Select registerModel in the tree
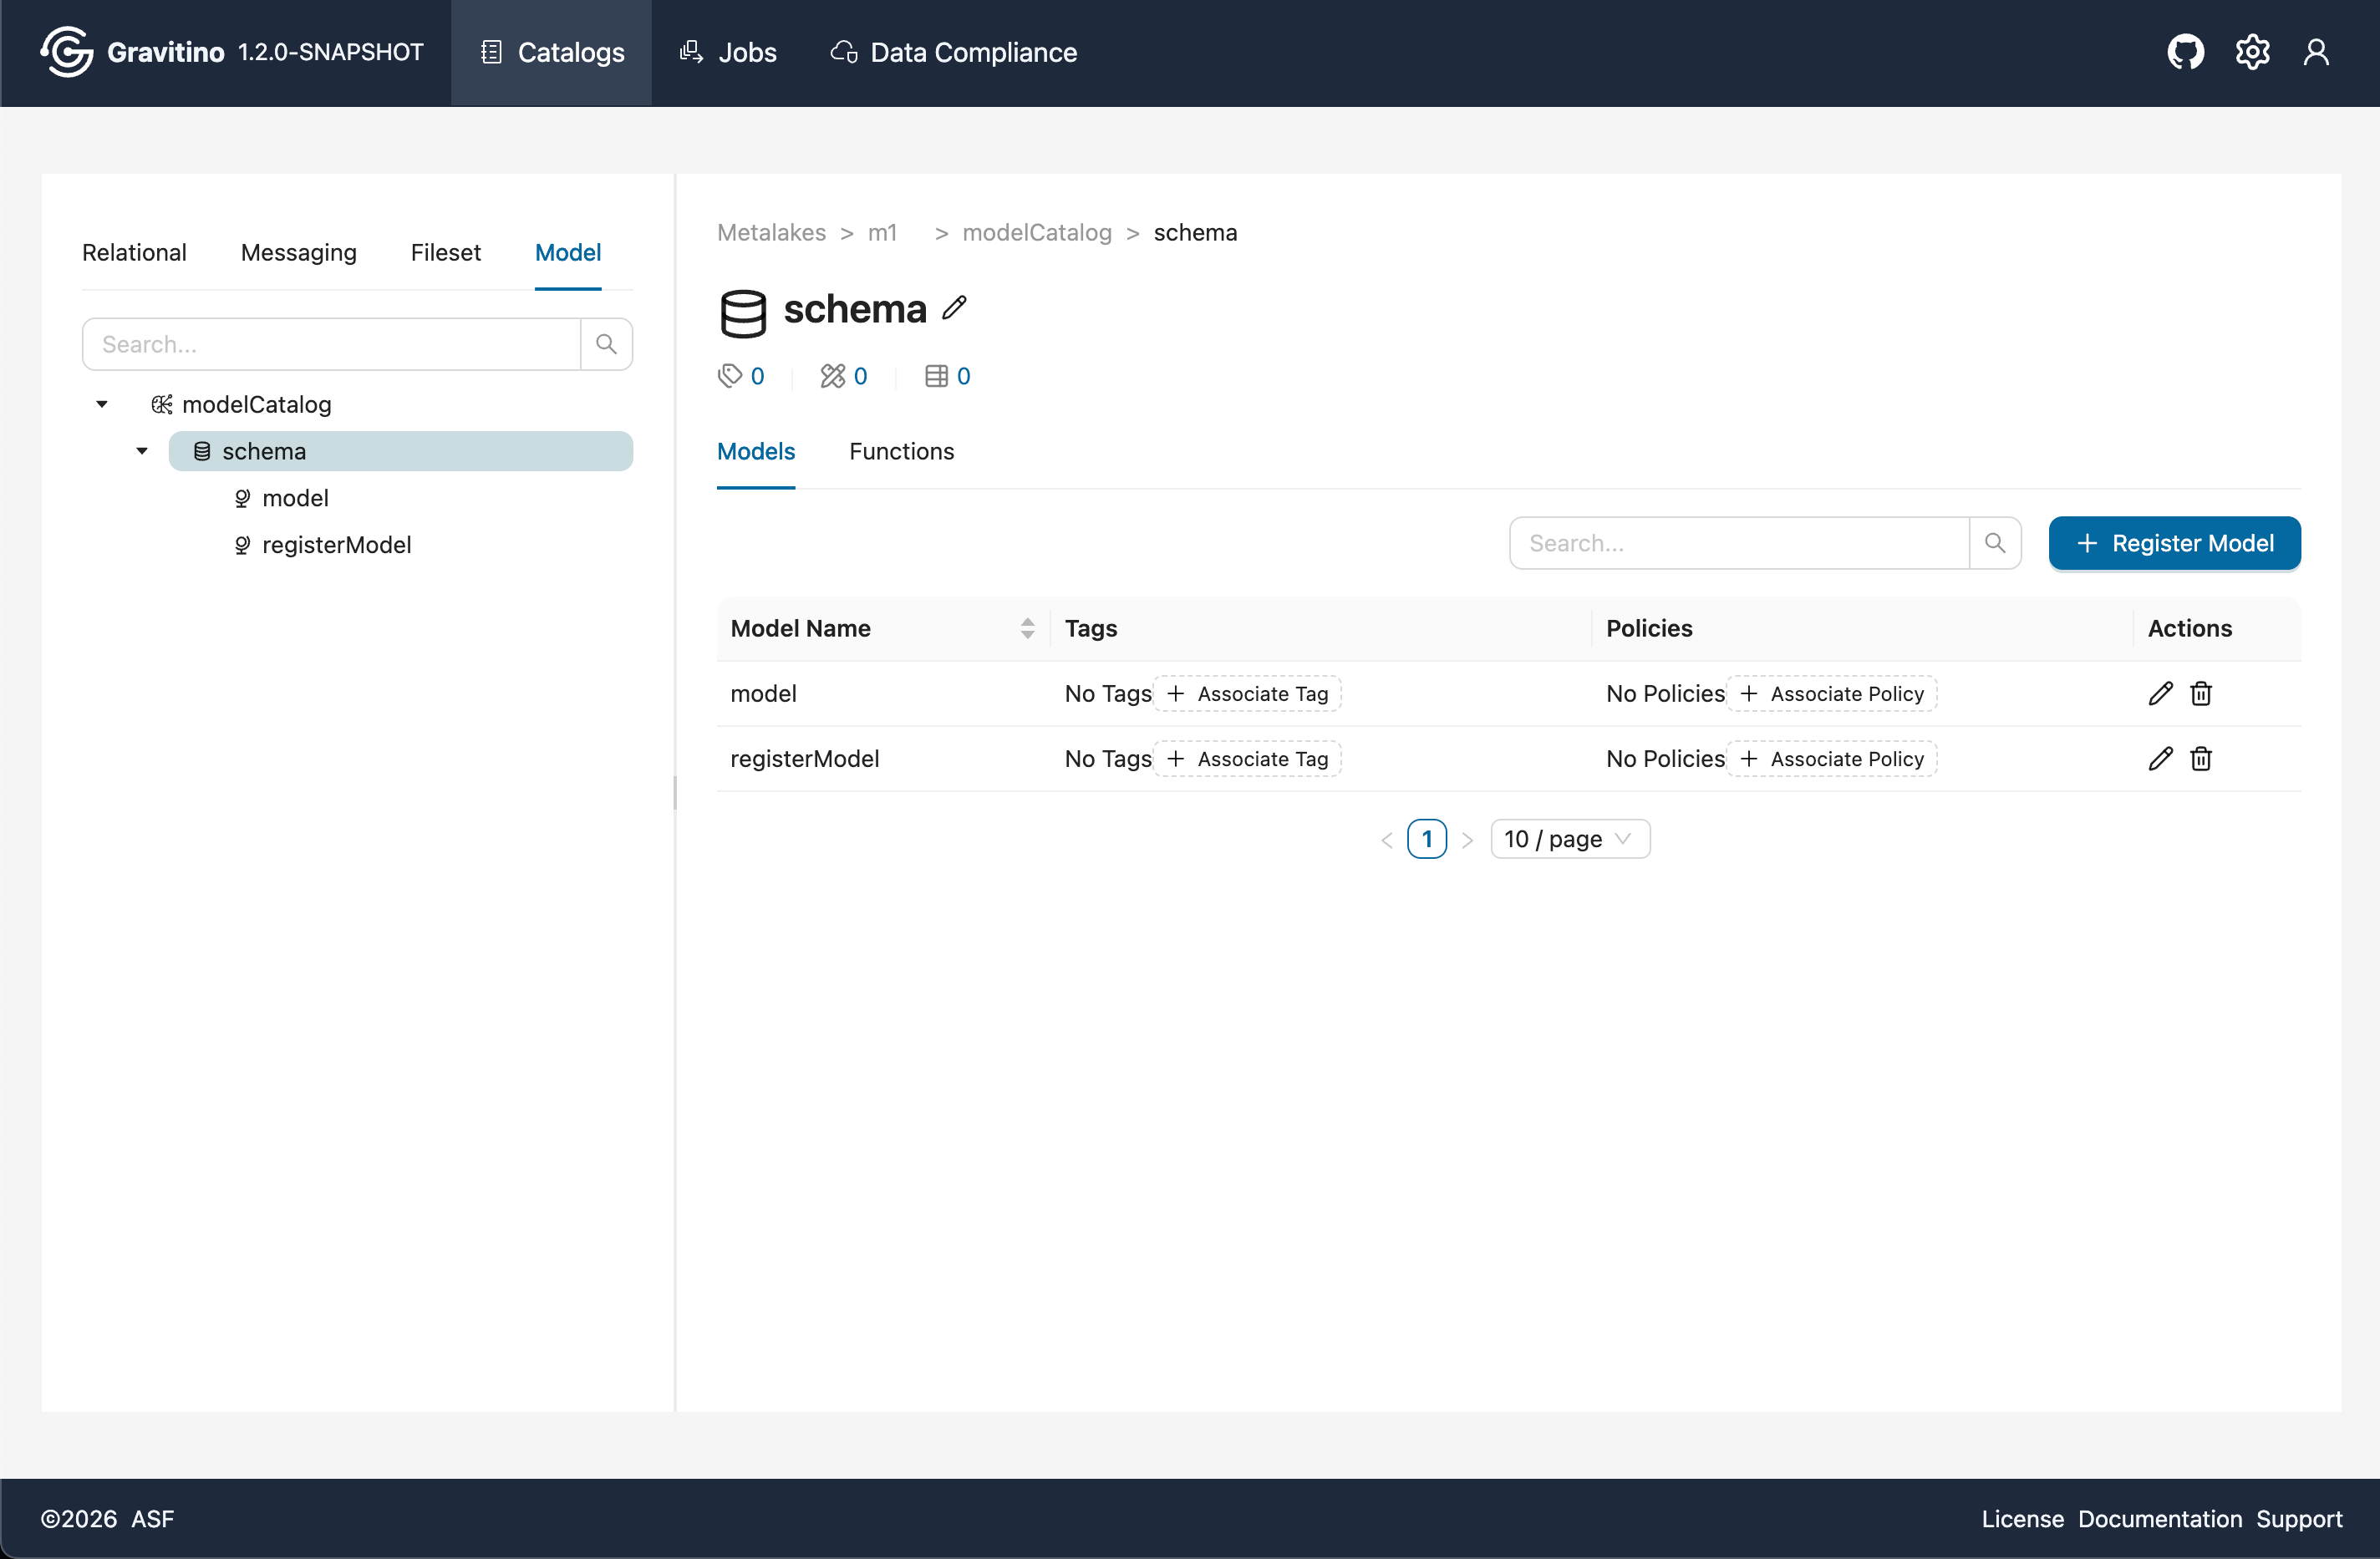Image resolution: width=2380 pixels, height=1559 pixels. tap(336, 545)
